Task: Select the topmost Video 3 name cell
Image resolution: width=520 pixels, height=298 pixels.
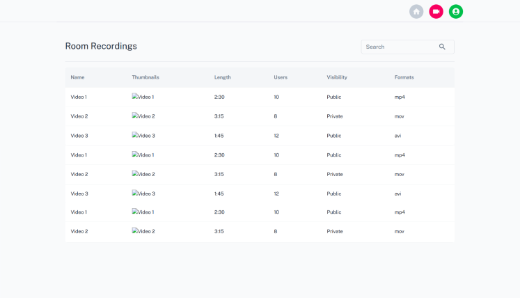Action: point(79,136)
